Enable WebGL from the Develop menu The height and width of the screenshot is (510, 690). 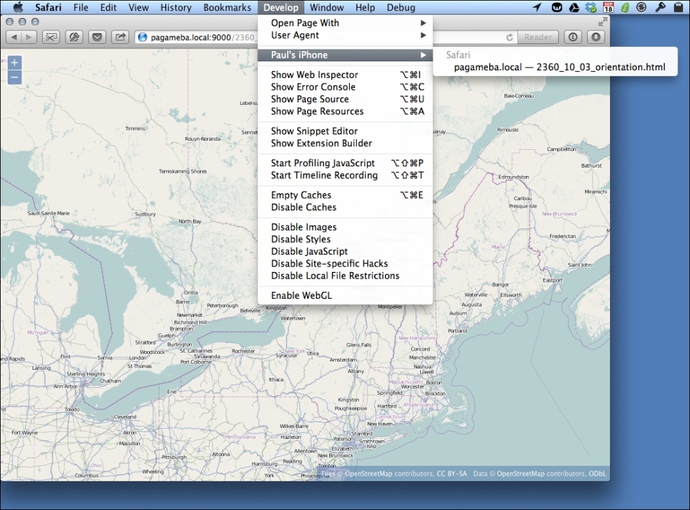[302, 295]
